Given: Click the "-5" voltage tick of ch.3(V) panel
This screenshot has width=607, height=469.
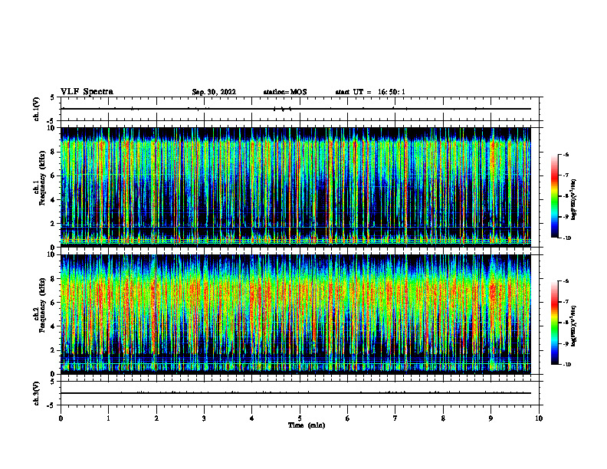Looking at the screenshot, I should (51, 405).
